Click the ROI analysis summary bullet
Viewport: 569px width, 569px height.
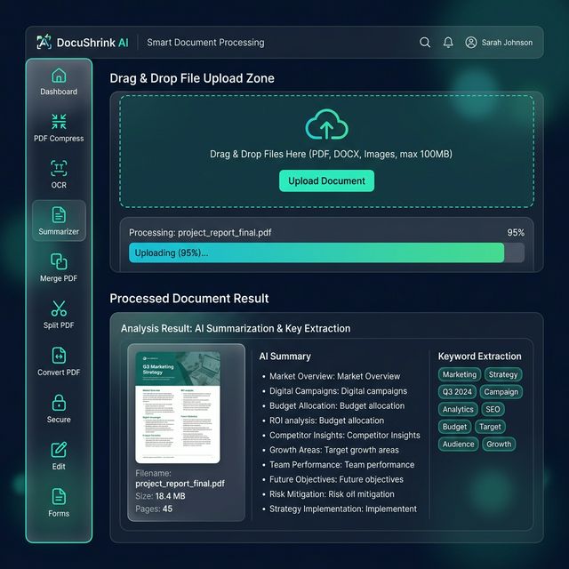326,421
